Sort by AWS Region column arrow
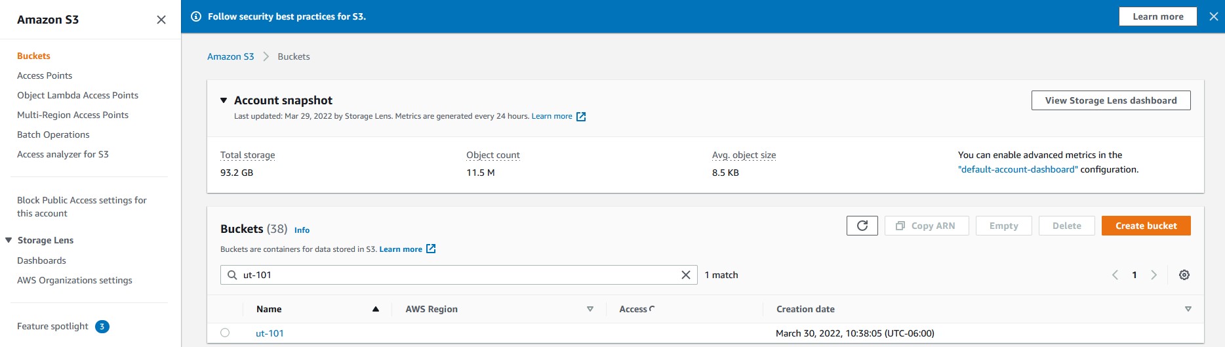This screenshot has height=347, width=1225. (590, 309)
